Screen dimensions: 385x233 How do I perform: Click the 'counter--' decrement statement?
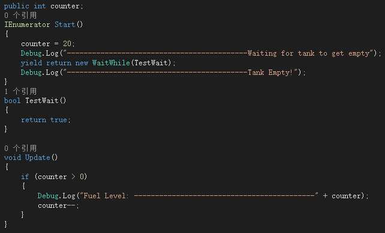click(x=58, y=205)
